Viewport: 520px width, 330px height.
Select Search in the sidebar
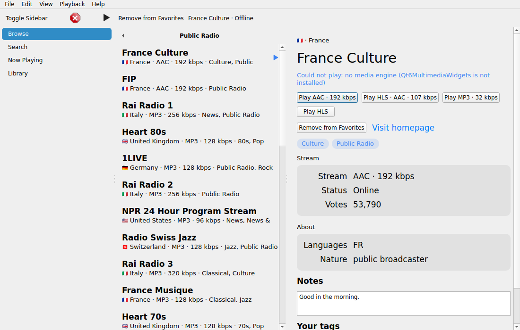[x=57, y=47]
